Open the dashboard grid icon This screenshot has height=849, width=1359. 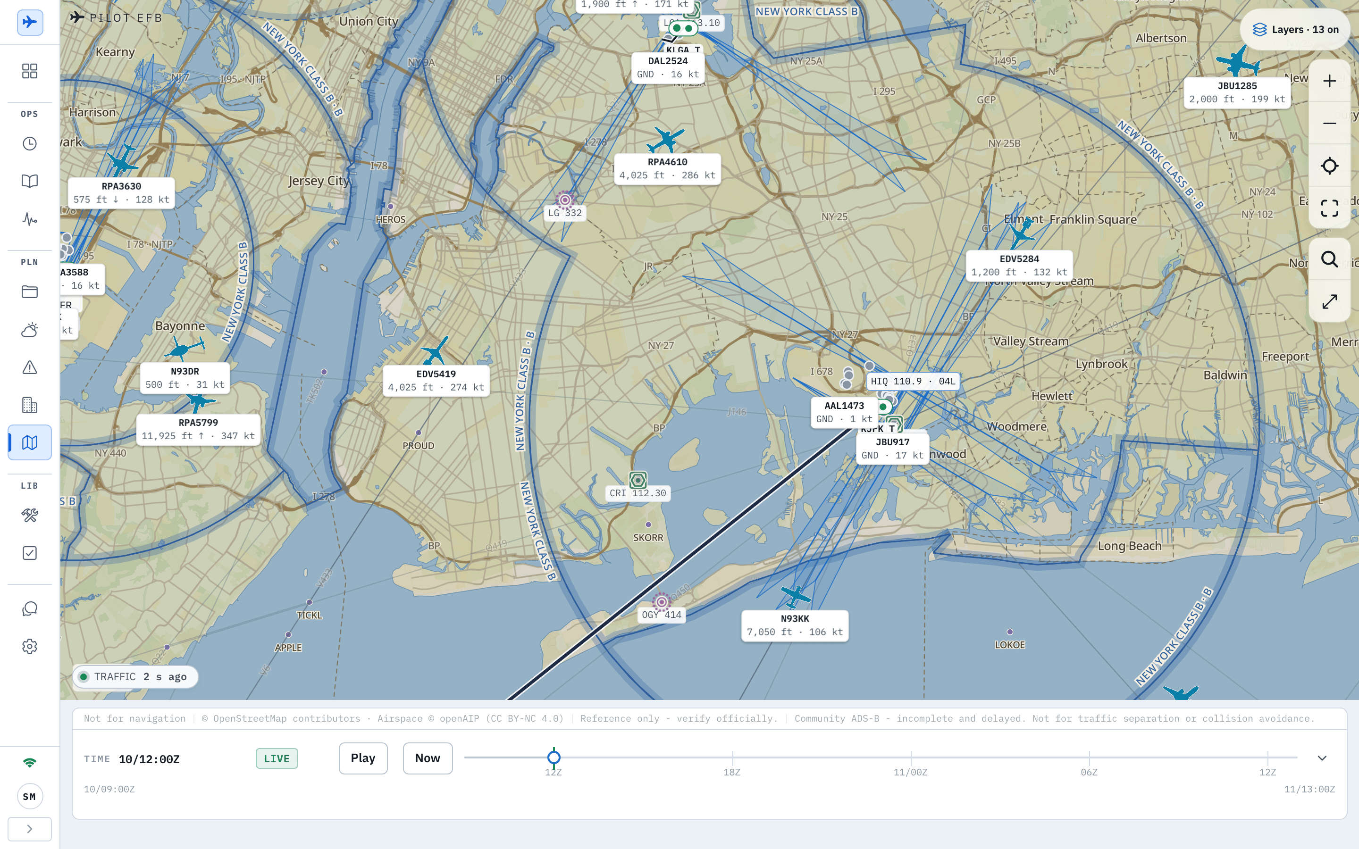pyautogui.click(x=30, y=71)
